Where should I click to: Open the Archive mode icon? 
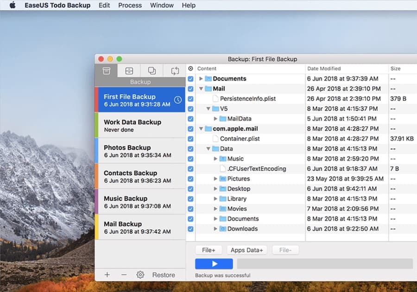point(129,70)
